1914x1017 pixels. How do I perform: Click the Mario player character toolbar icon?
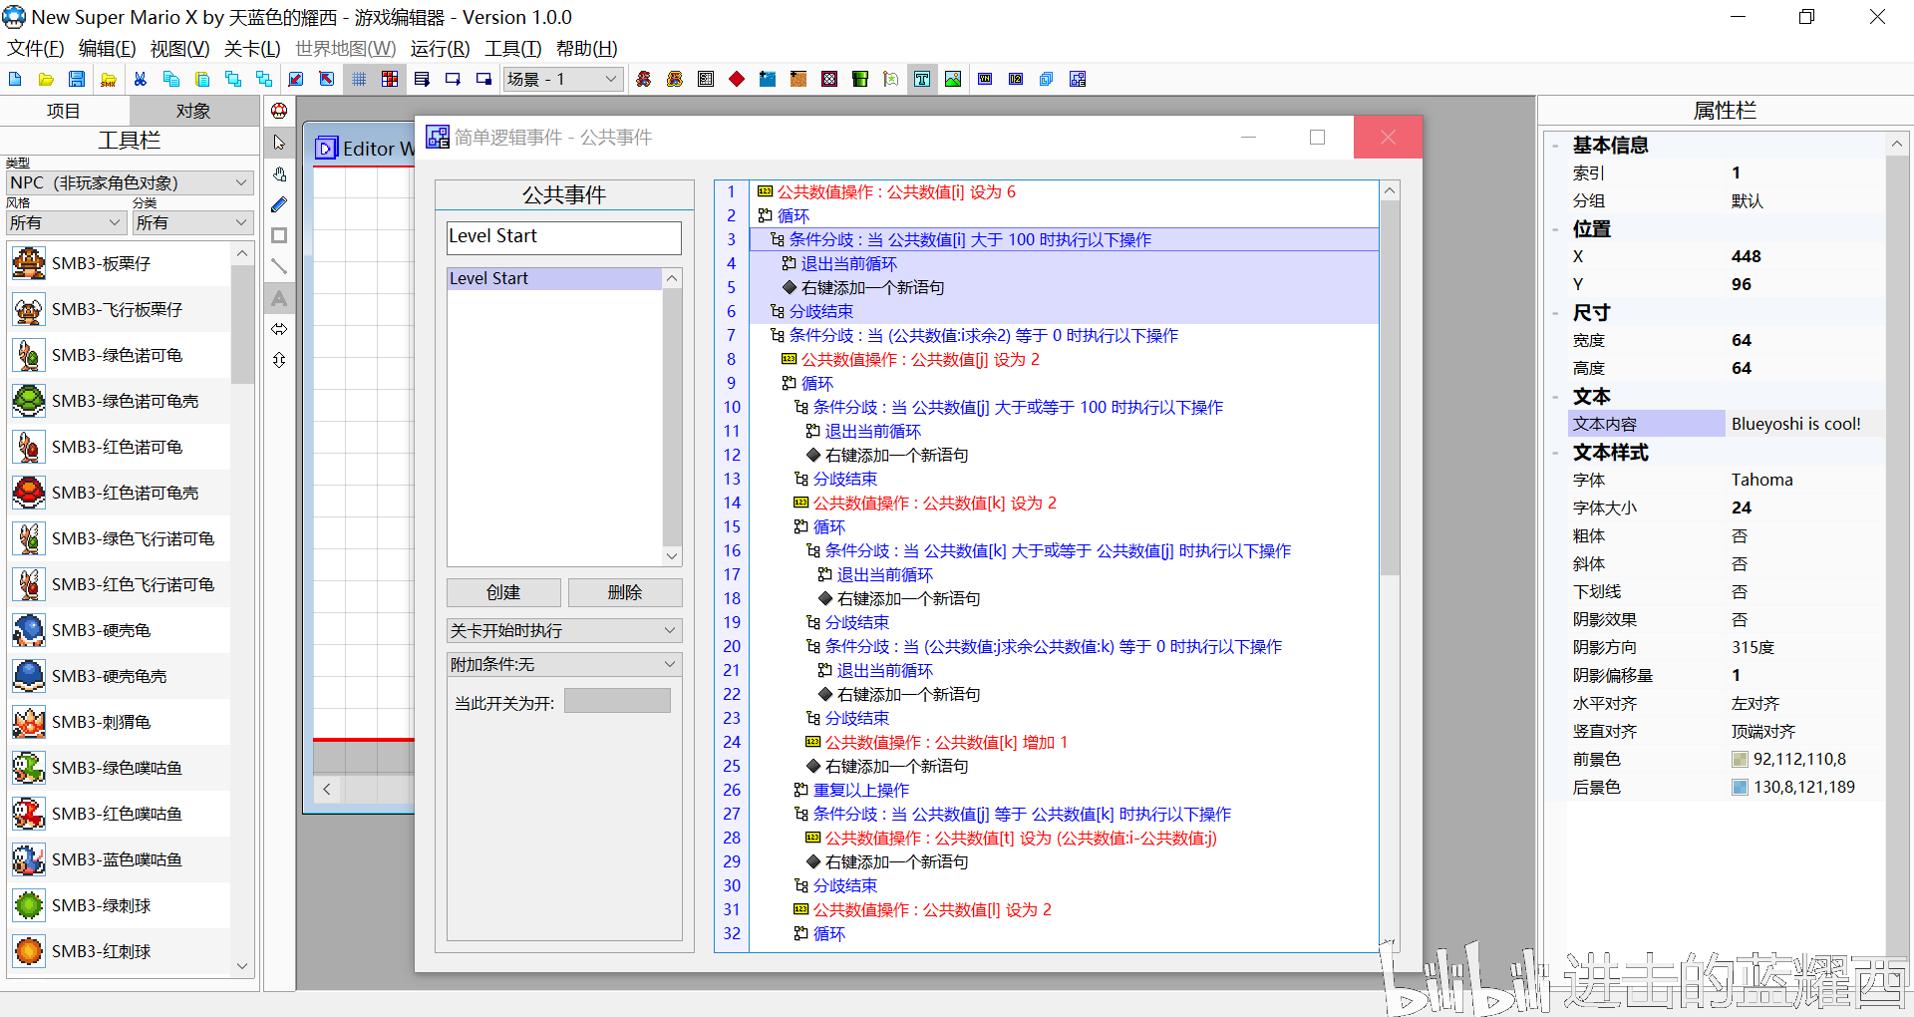tap(644, 79)
